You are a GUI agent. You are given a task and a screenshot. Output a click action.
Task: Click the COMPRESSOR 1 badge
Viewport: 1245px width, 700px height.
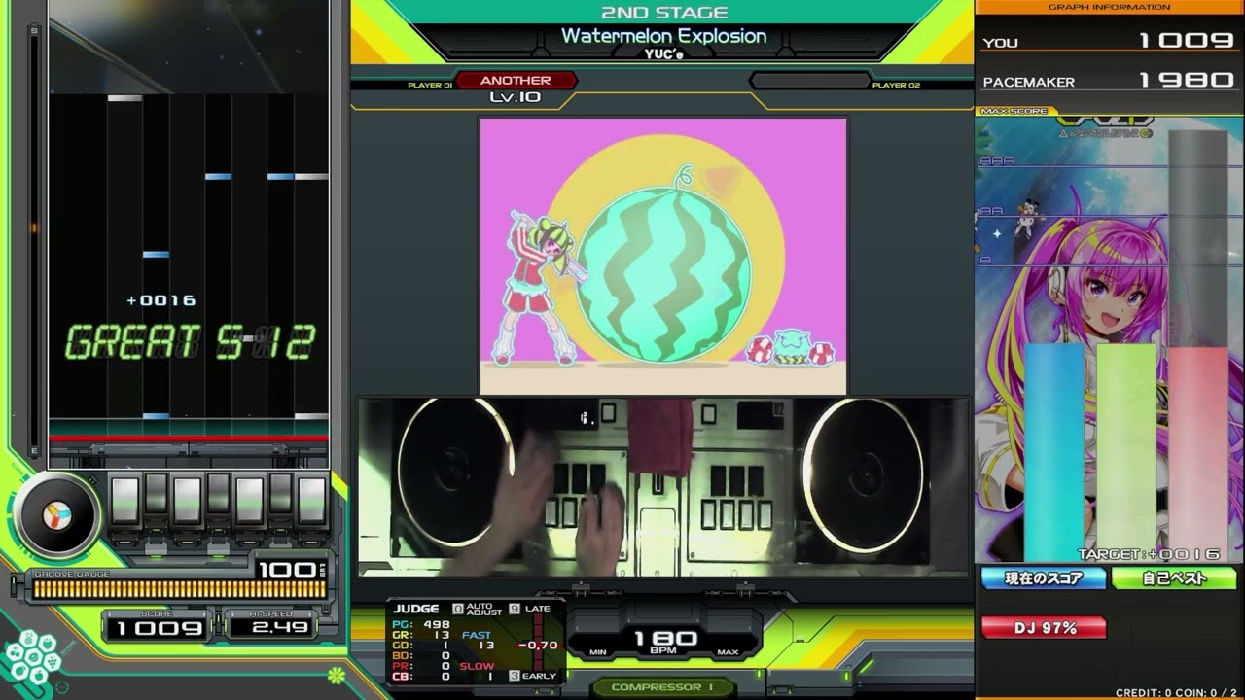662,687
